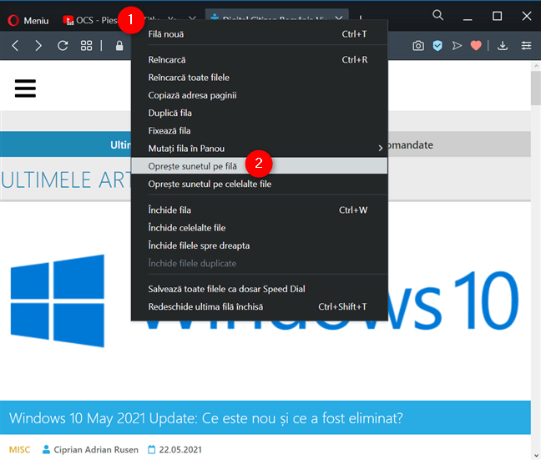Choose Salvează toate filele ca dosar Speed Dial
541x460 pixels.
(x=260, y=289)
